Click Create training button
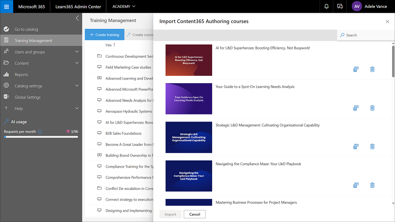The width and height of the screenshot is (395, 222). click(x=104, y=35)
